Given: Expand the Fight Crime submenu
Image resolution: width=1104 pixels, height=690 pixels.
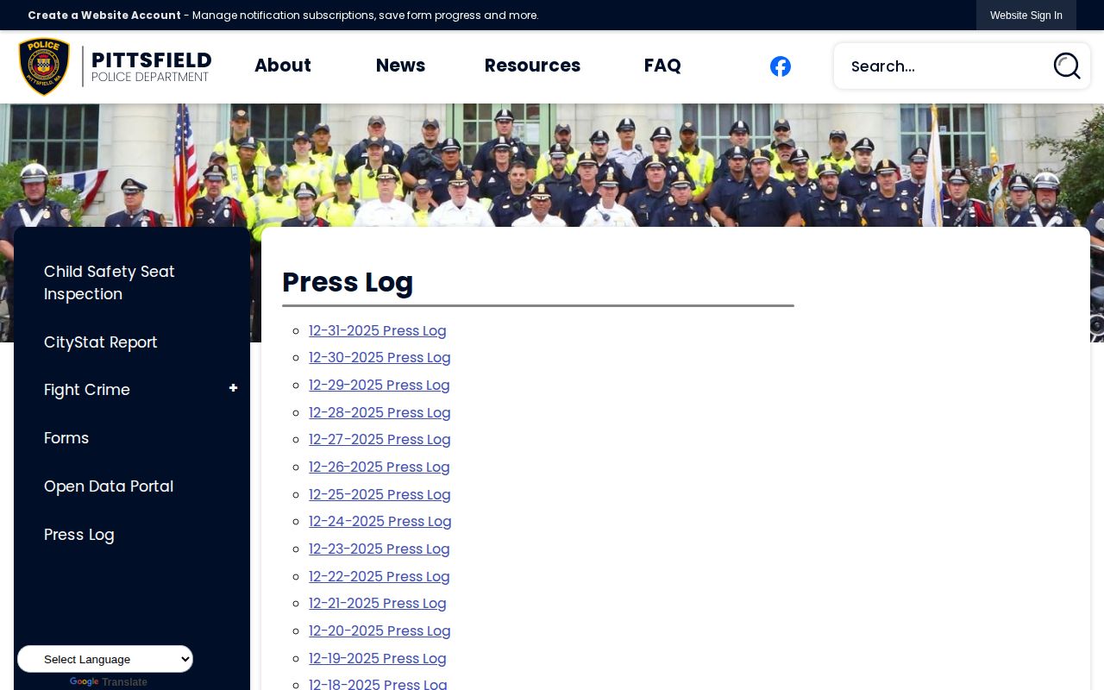Looking at the screenshot, I should click(233, 389).
